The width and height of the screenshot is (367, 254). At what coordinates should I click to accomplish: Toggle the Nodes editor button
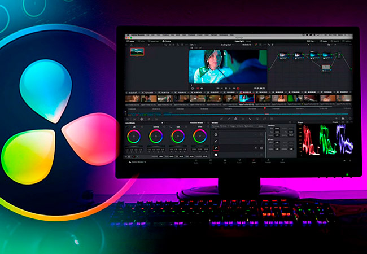[324, 41]
